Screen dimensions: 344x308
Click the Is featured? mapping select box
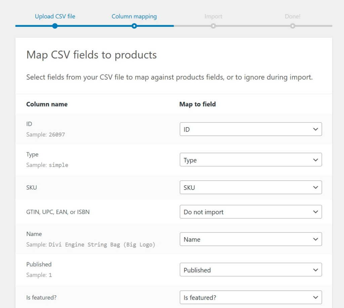click(x=251, y=297)
